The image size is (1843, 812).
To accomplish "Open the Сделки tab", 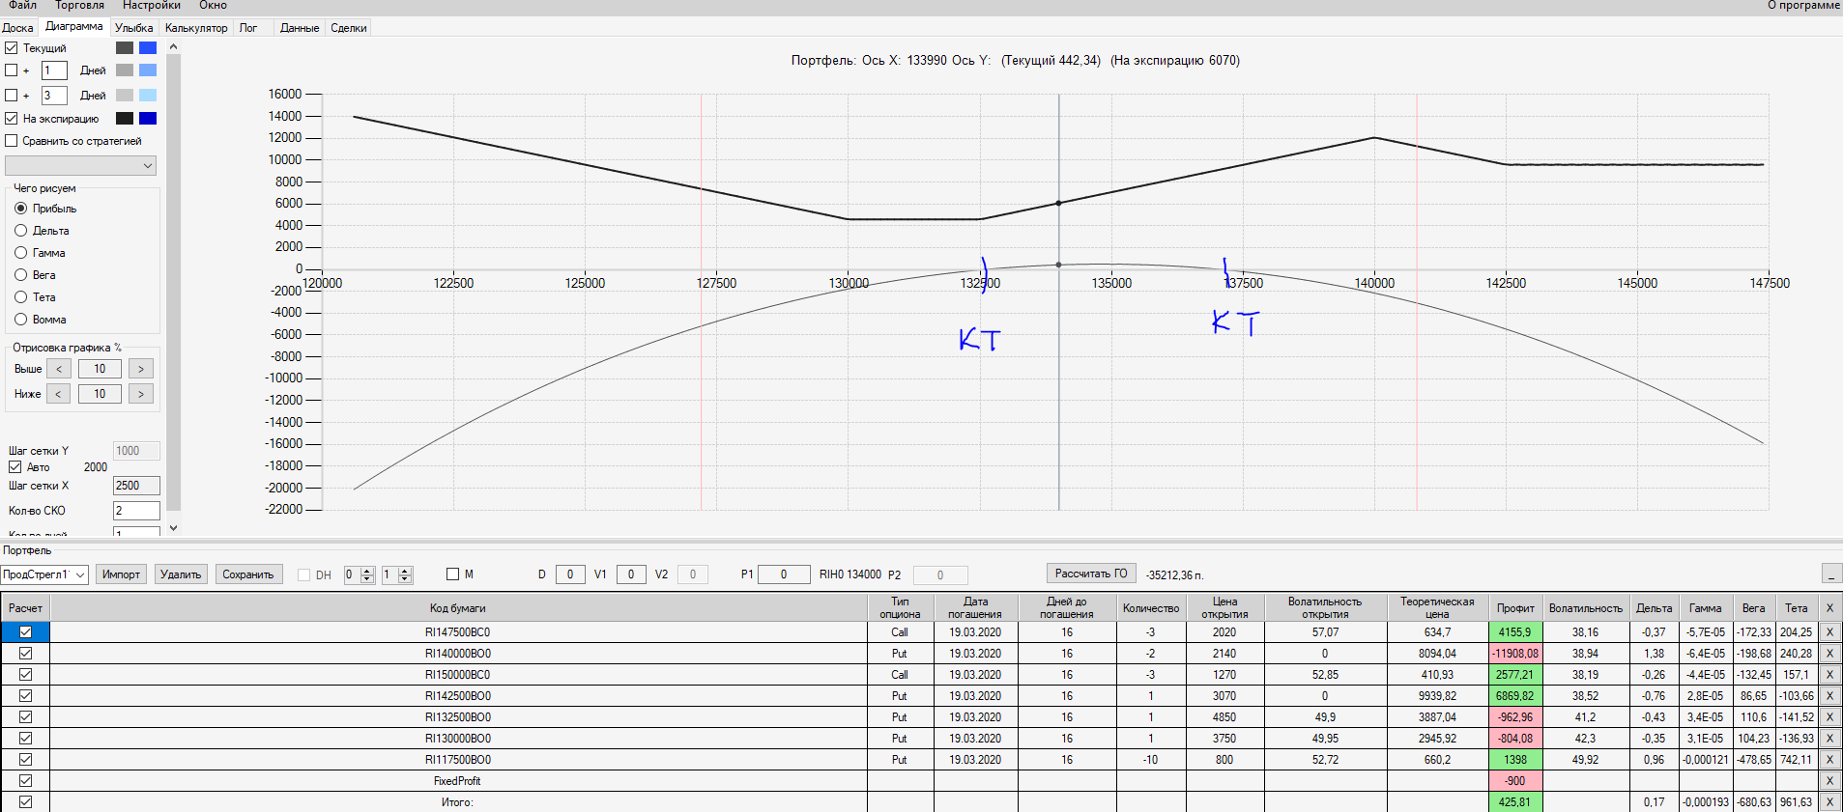I will pyautogui.click(x=349, y=28).
